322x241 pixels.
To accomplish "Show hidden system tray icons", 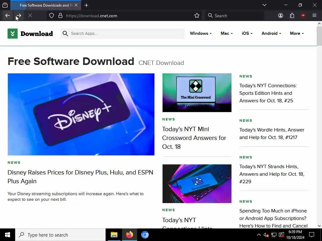I will coord(258,235).
